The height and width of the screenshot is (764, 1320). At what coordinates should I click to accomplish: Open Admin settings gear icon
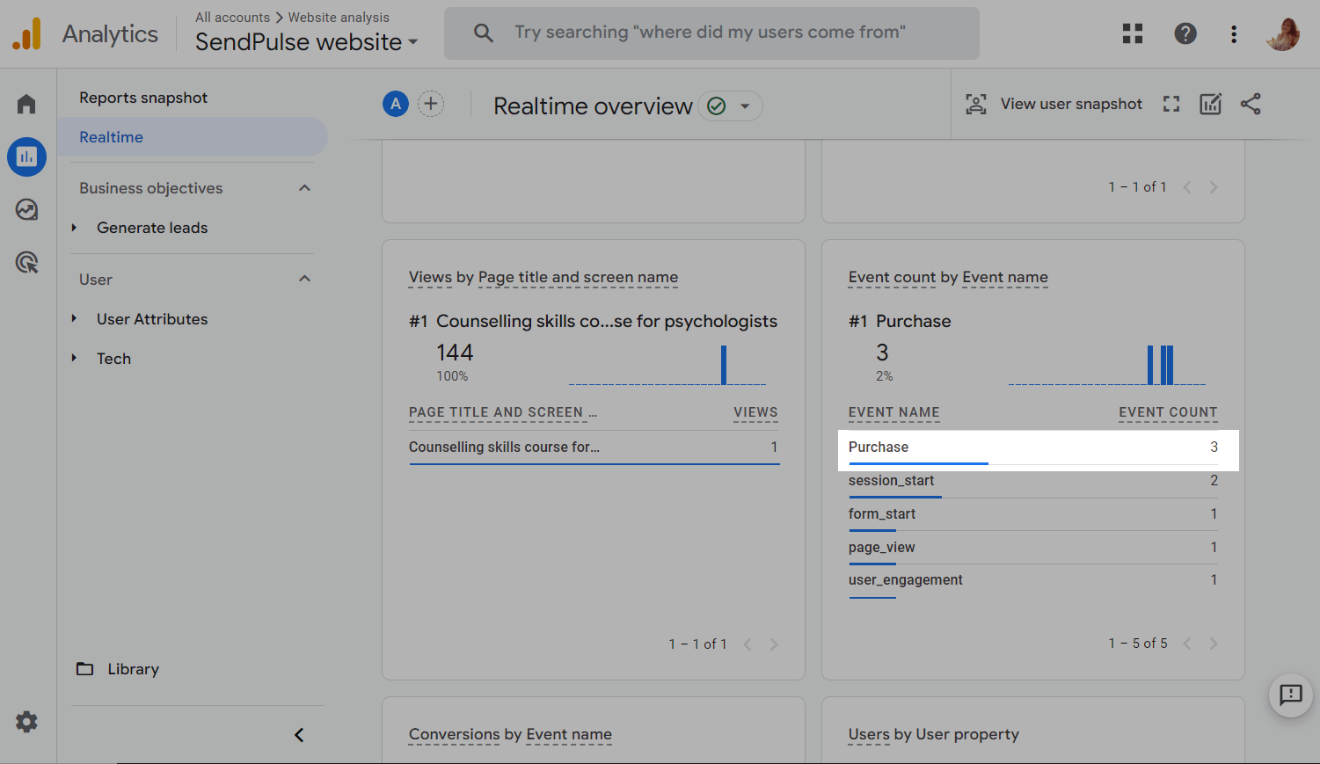coord(26,722)
